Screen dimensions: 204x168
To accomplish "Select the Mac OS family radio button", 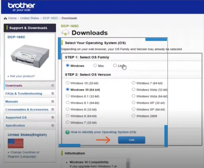I will tap(95, 65).
